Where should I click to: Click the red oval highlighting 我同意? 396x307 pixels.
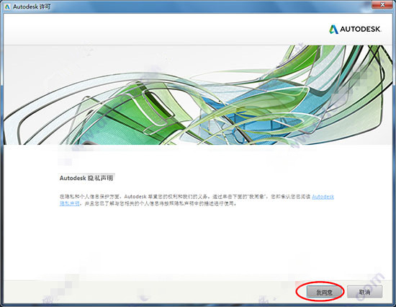pyautogui.click(x=320, y=291)
